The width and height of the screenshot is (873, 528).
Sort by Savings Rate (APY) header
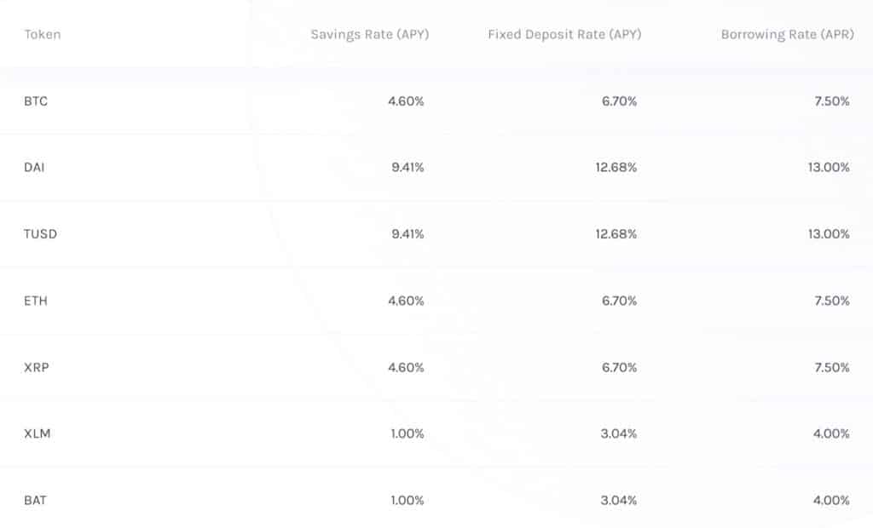pos(369,35)
